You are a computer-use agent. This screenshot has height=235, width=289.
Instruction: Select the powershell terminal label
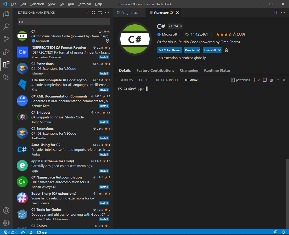coord(240,80)
